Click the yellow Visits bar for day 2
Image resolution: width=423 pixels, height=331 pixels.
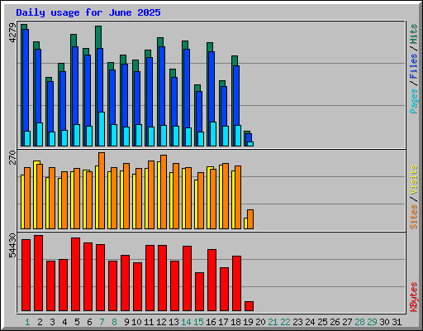click(36, 194)
